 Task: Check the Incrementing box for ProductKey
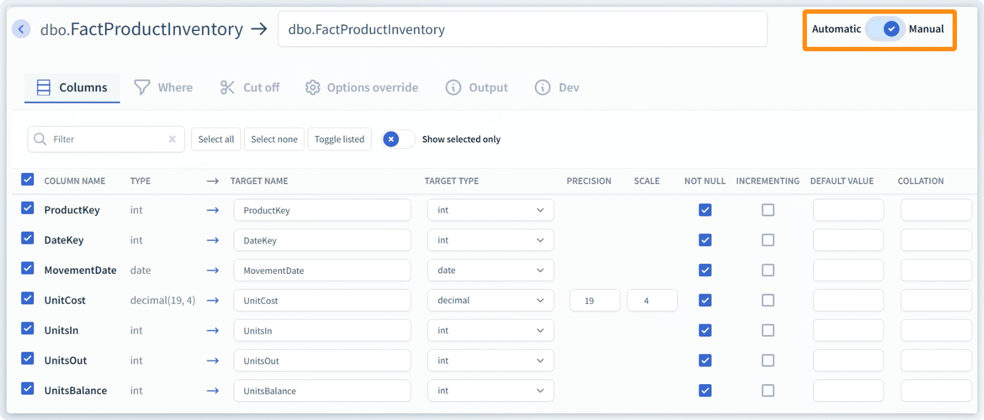pyautogui.click(x=768, y=210)
